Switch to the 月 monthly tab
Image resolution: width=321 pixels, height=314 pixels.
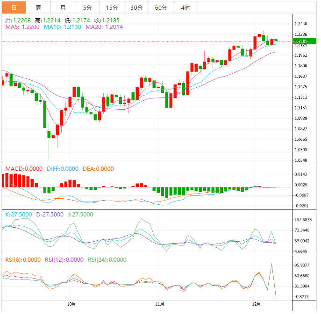(63, 7)
